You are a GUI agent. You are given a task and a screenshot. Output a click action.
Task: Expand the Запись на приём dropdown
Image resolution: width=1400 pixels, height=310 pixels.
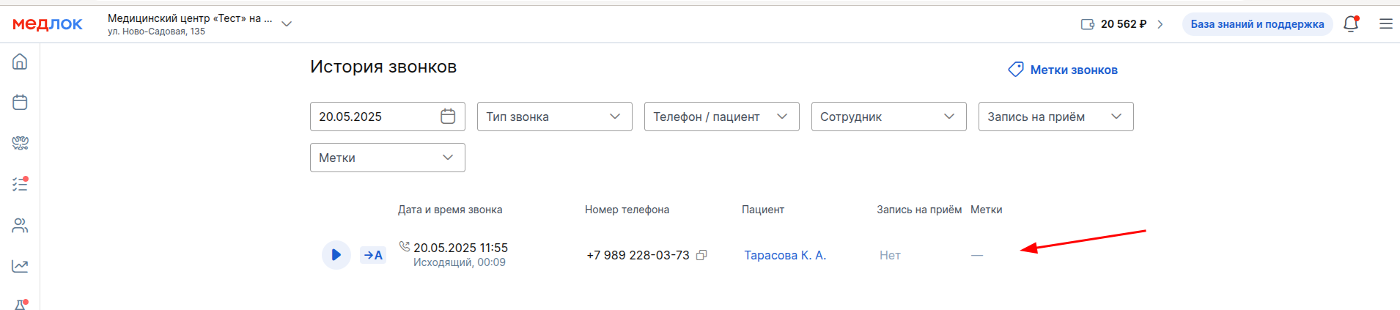1056,117
